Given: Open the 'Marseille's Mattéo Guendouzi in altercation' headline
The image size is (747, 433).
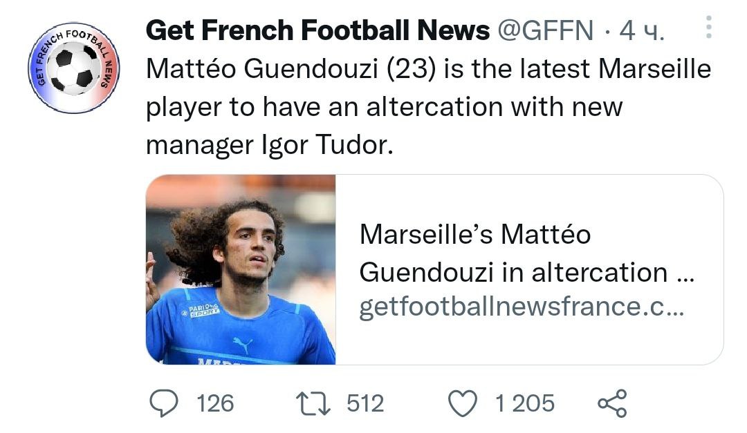Looking at the screenshot, I should (526, 253).
